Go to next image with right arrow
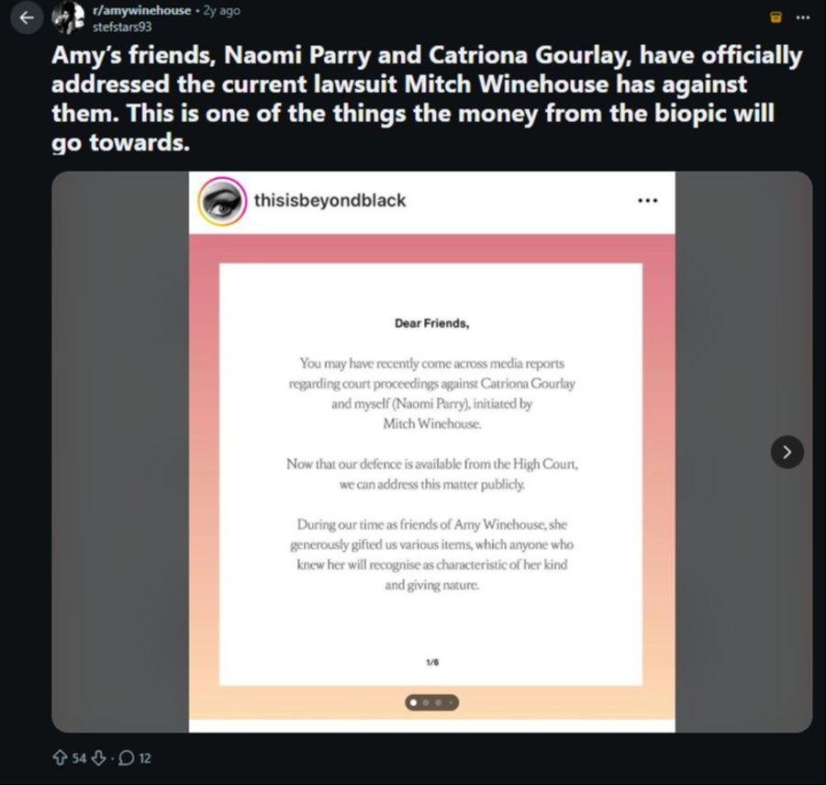The image size is (826, 785). tap(787, 452)
